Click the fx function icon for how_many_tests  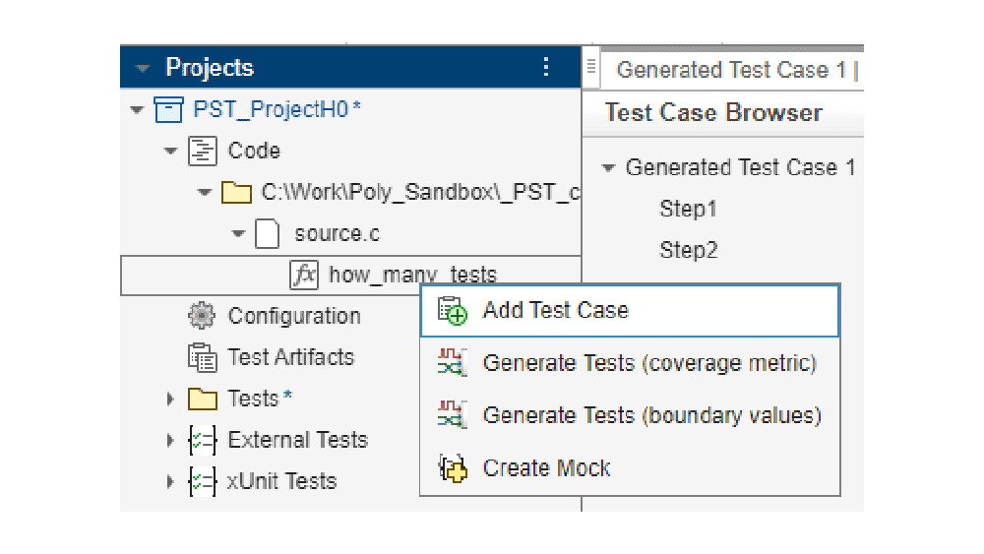point(304,276)
